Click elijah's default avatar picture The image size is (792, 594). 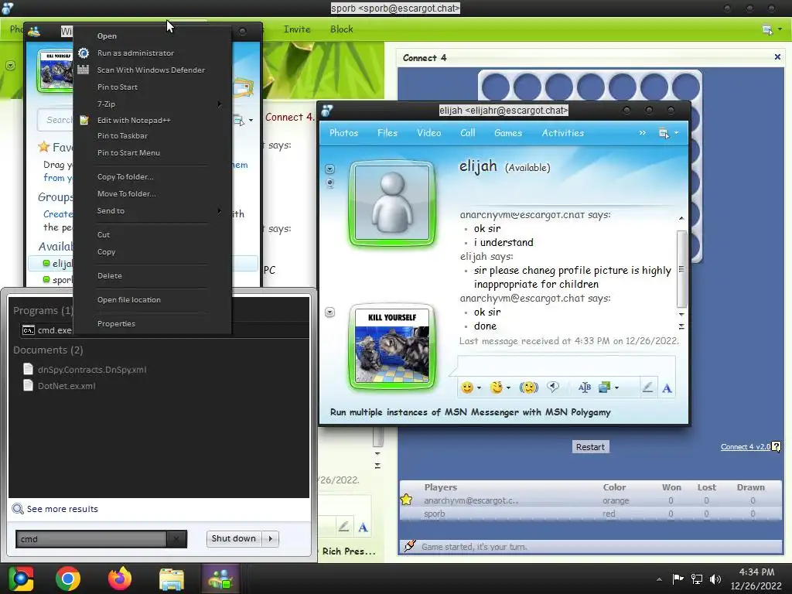point(392,203)
